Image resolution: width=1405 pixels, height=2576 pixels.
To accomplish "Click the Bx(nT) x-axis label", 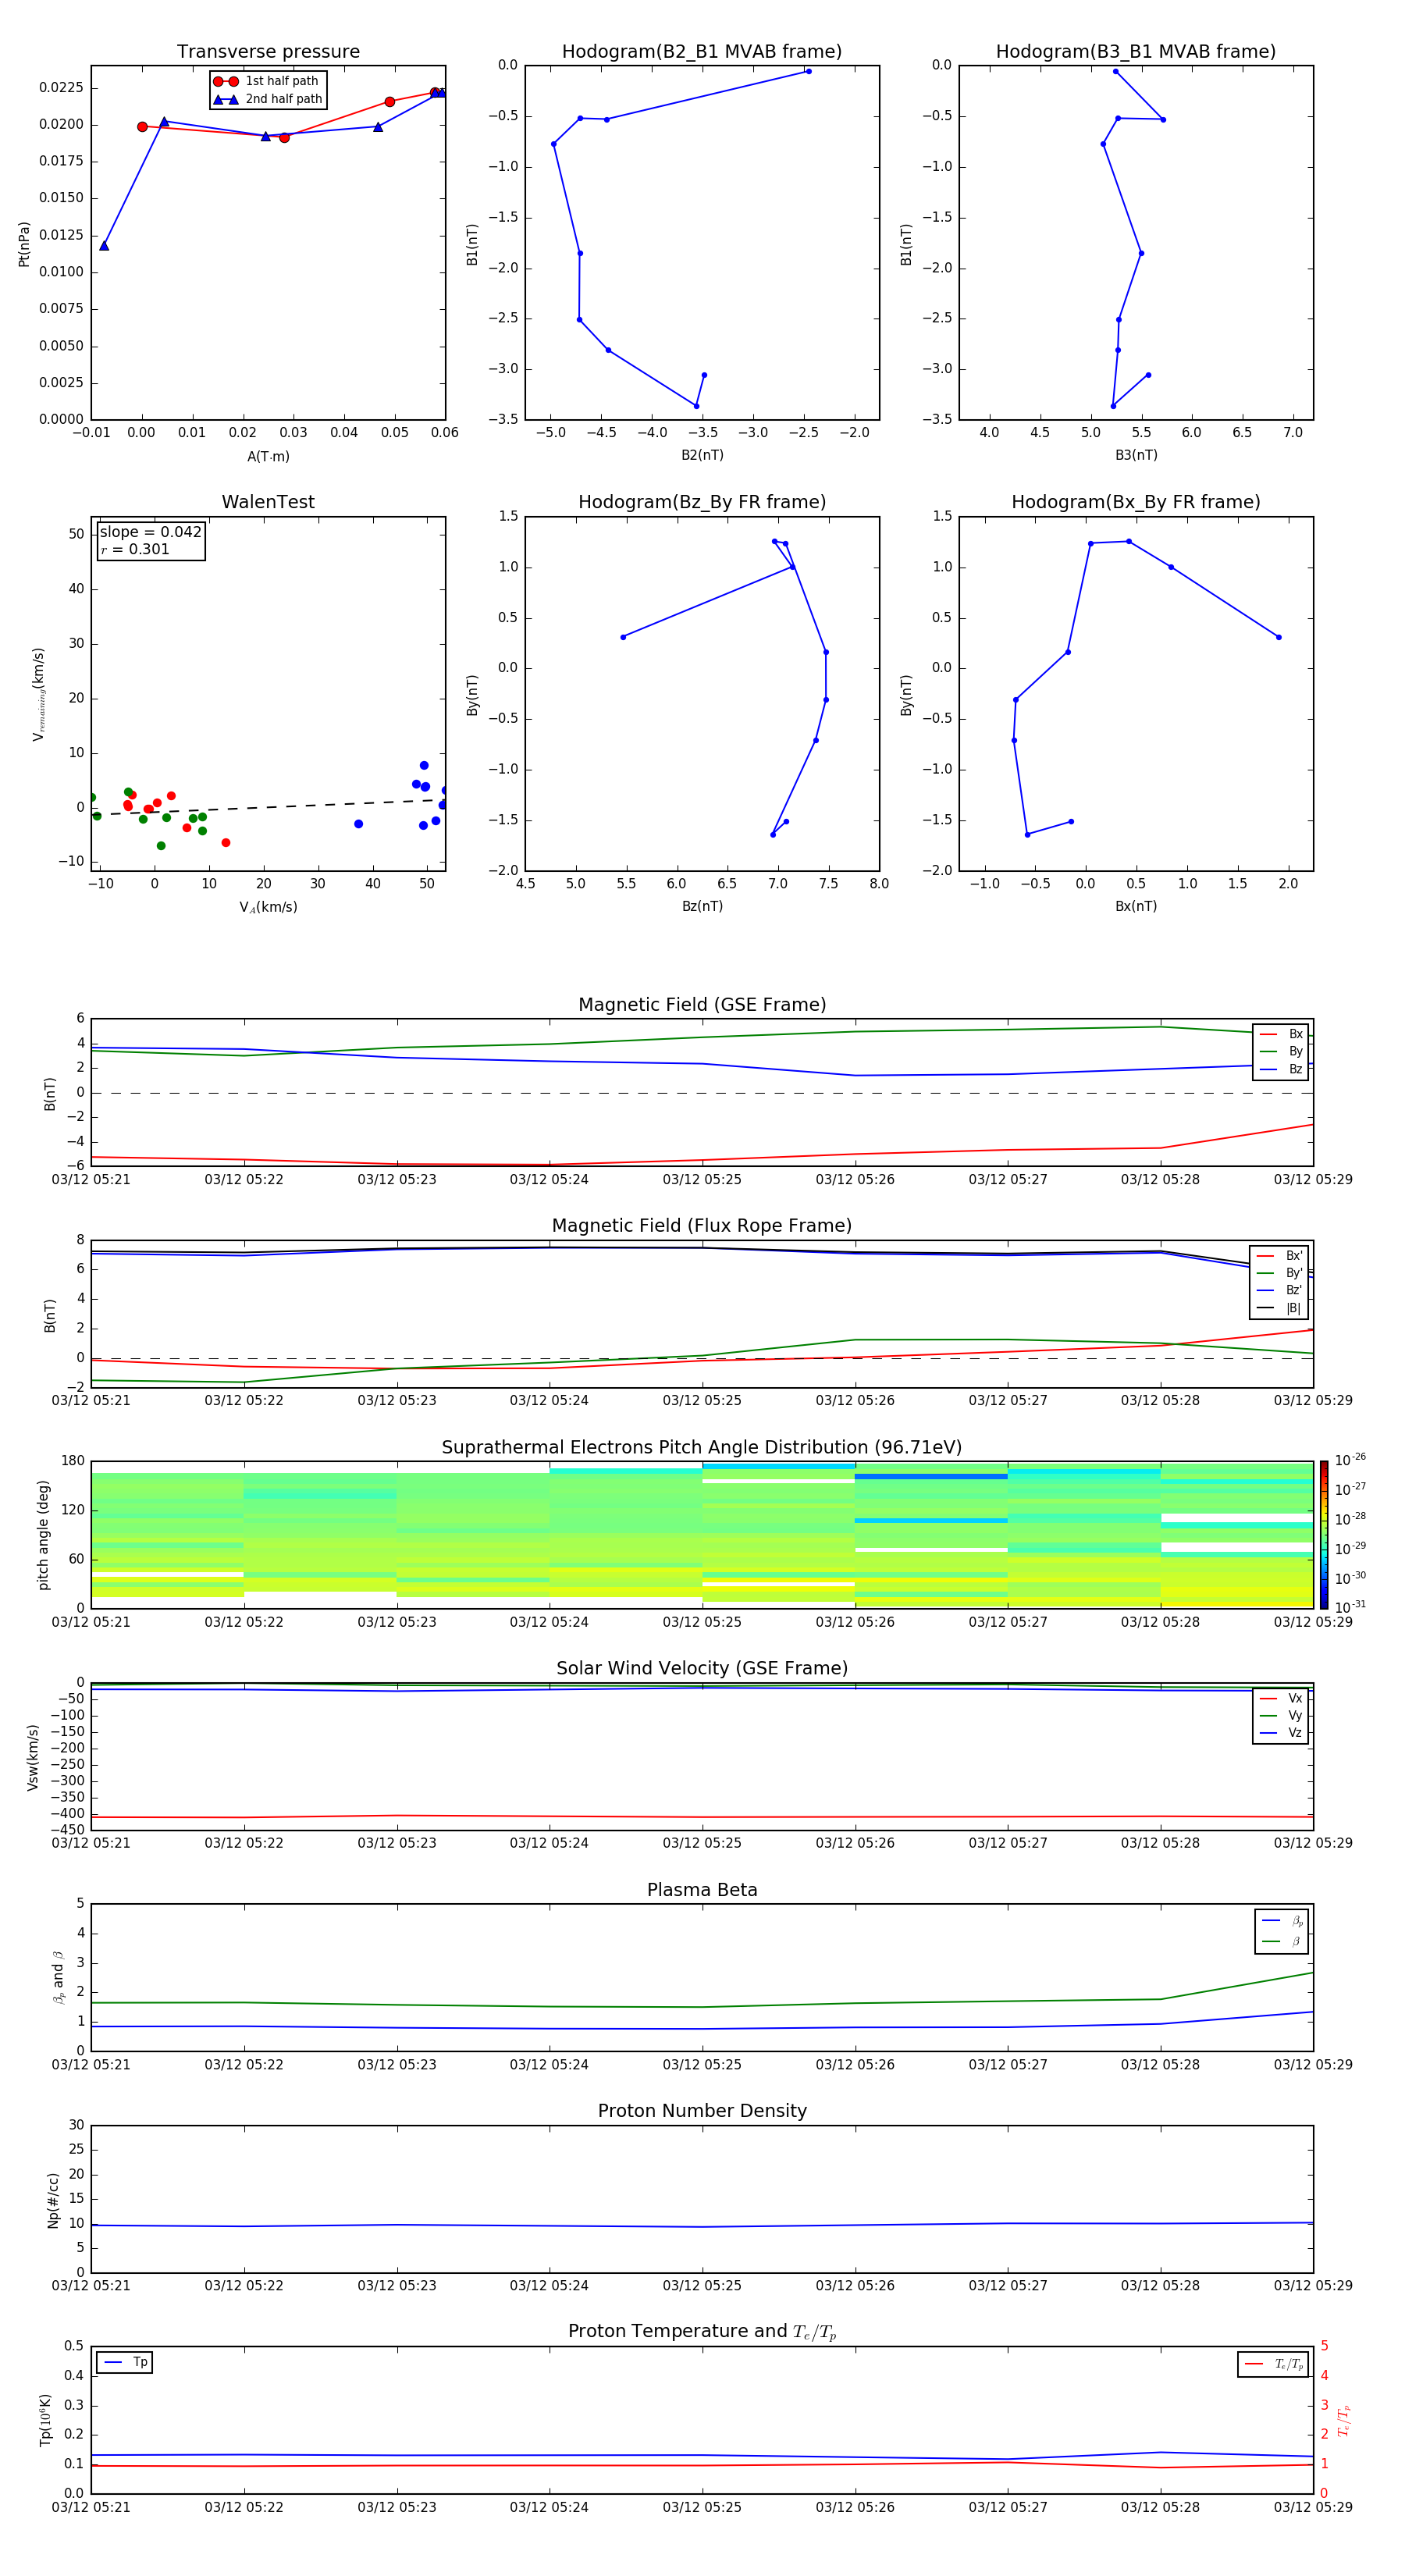I will (x=1136, y=906).
